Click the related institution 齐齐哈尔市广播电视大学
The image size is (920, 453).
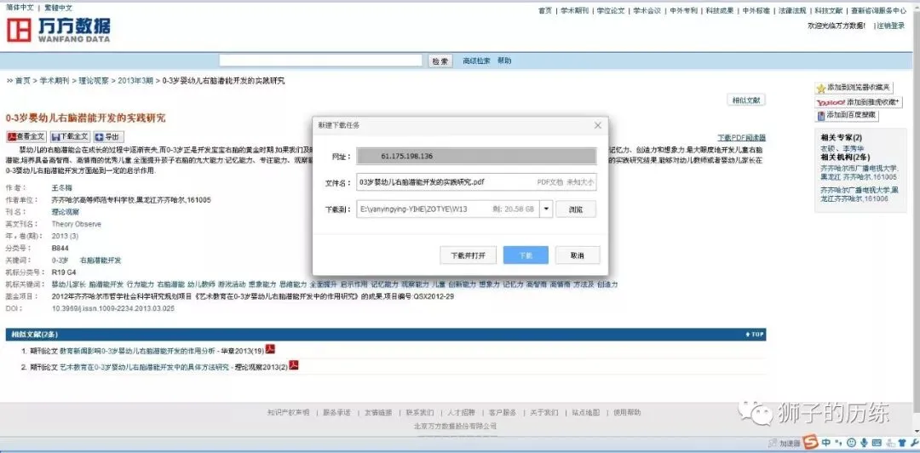[859, 168]
